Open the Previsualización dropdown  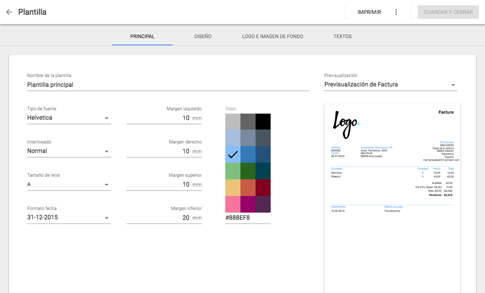point(391,85)
